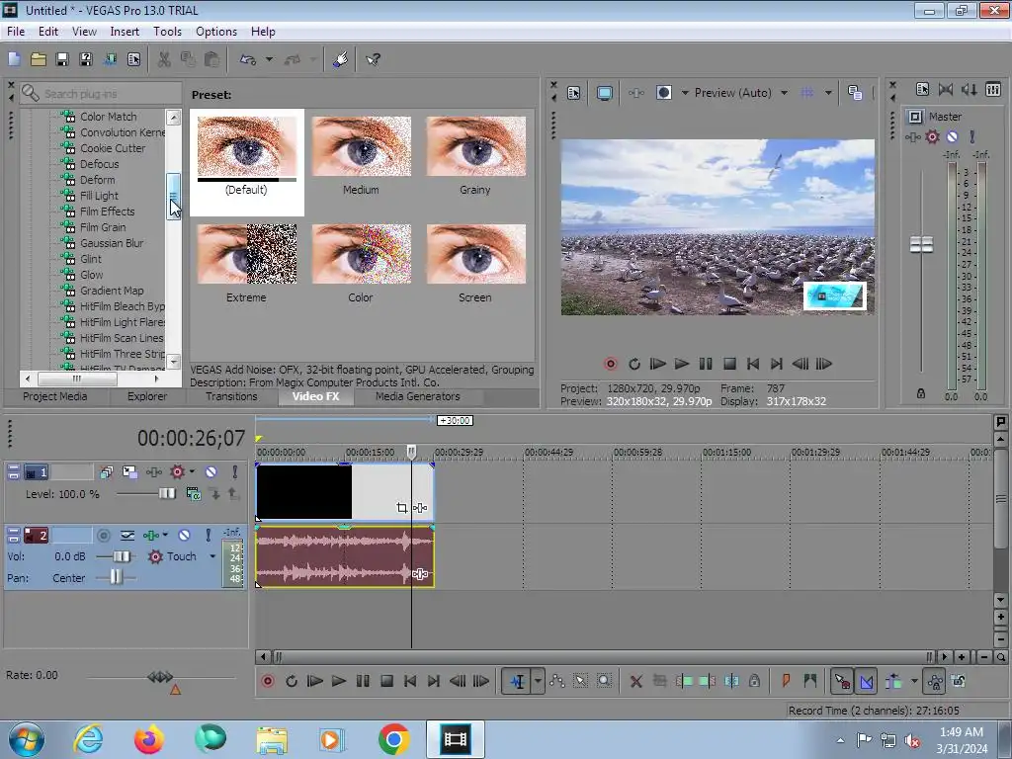
Task: Click Pause in the timeline transport bar
Action: pyautogui.click(x=363, y=681)
